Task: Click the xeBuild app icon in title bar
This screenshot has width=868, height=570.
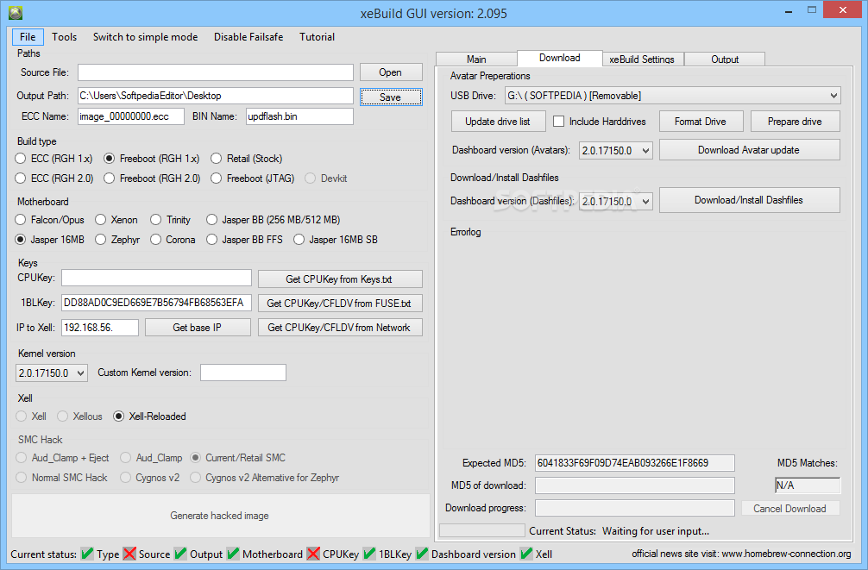Action: 16,13
